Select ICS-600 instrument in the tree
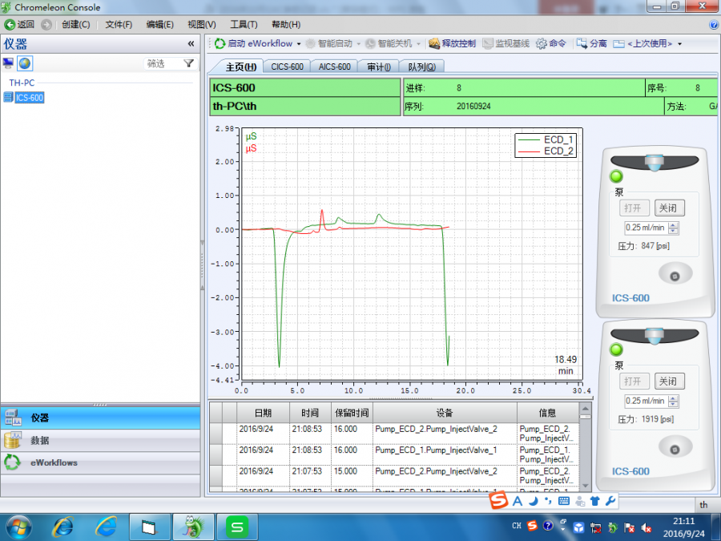 [x=30, y=98]
